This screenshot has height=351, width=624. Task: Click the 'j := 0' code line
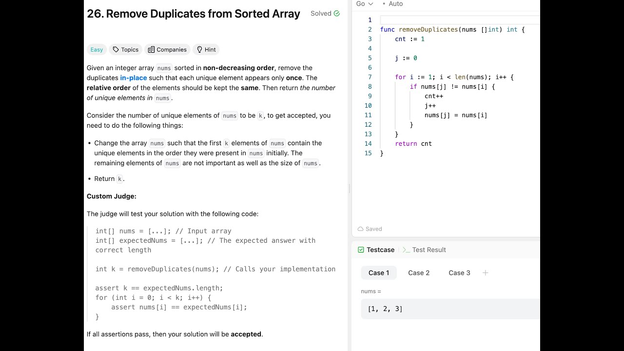coord(406,58)
